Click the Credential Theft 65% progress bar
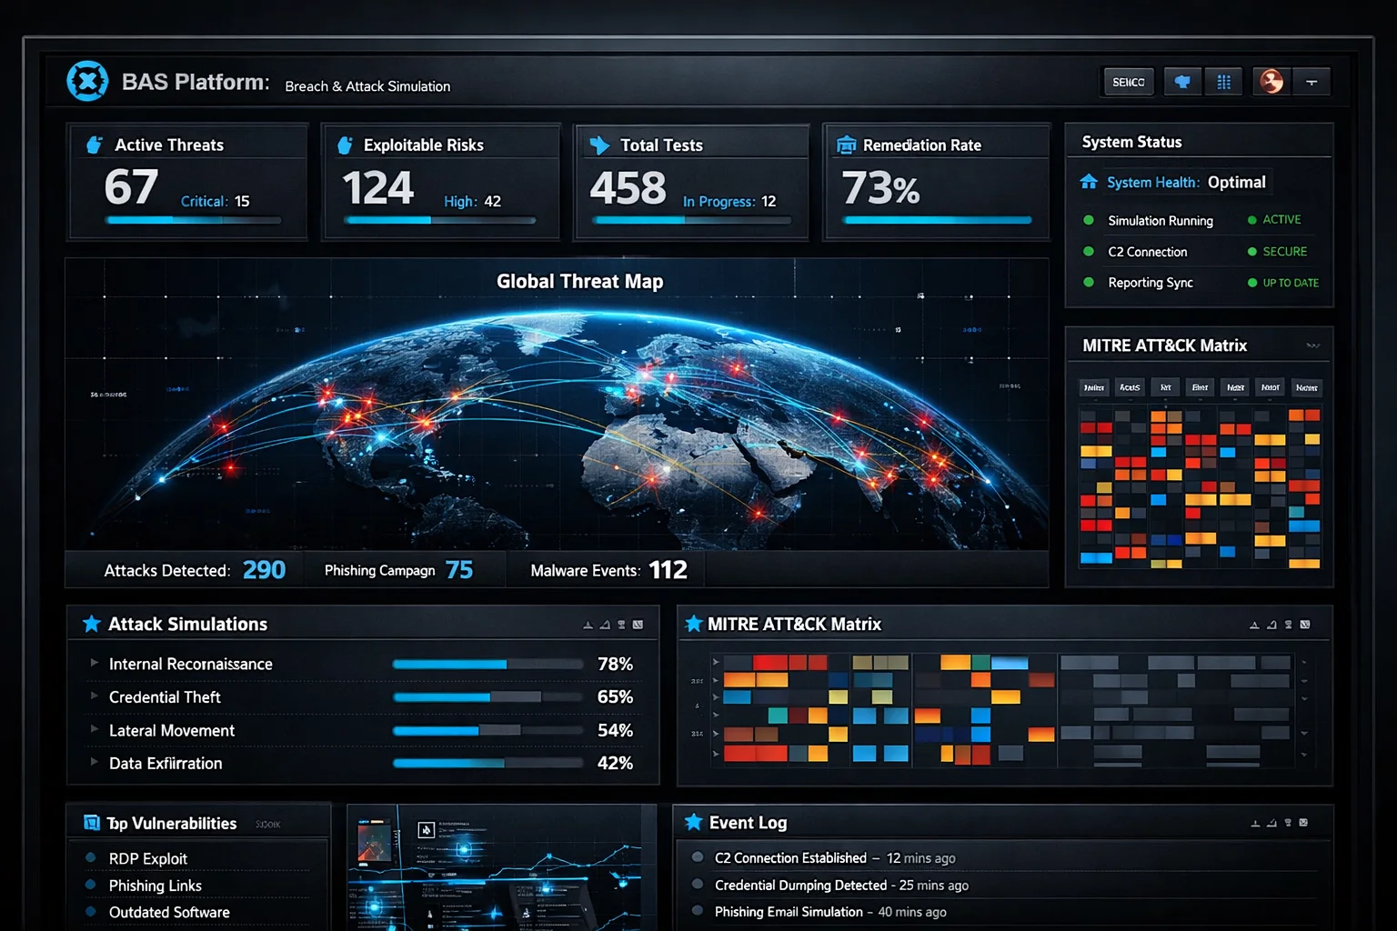 (x=487, y=697)
